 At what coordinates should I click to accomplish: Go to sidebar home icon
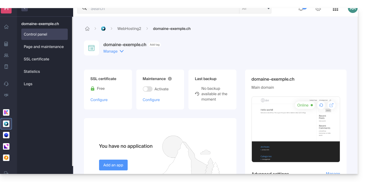tap(6, 27)
